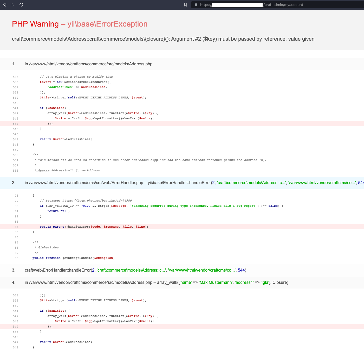Viewport: 364px width, 351px height.
Task: Click highlighted line 84 return parent::handleError
Action: click(x=182, y=227)
